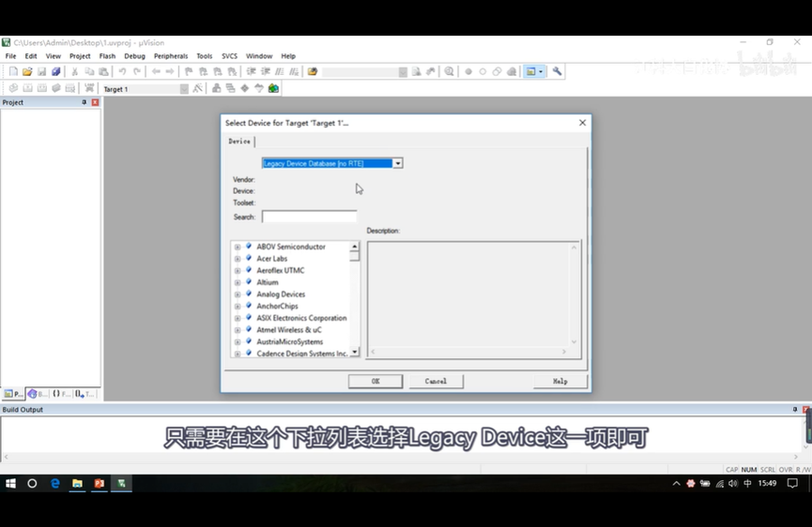Pin the Build Output panel
Screen dimensions: 812x527
795,409
